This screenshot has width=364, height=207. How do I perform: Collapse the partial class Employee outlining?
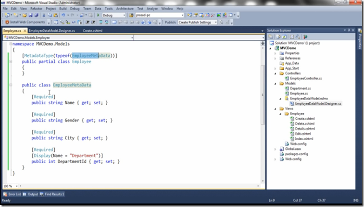point(11,61)
